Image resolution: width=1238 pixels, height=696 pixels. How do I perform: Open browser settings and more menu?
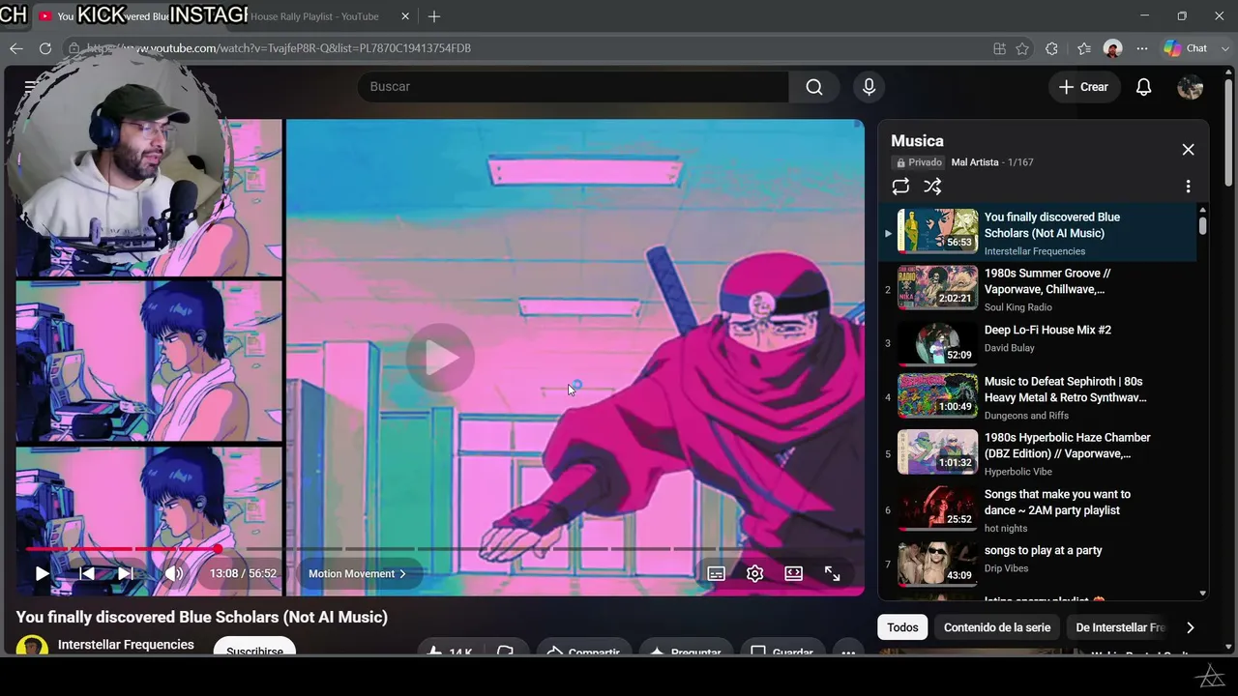1142,48
